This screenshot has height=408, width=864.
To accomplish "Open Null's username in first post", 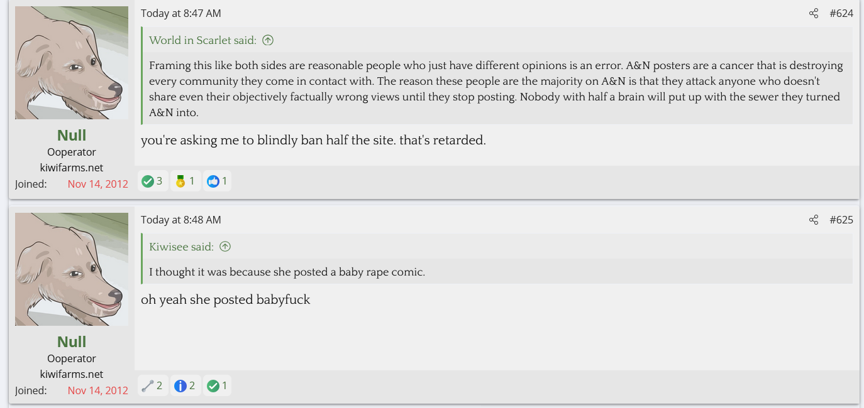I will [72, 135].
